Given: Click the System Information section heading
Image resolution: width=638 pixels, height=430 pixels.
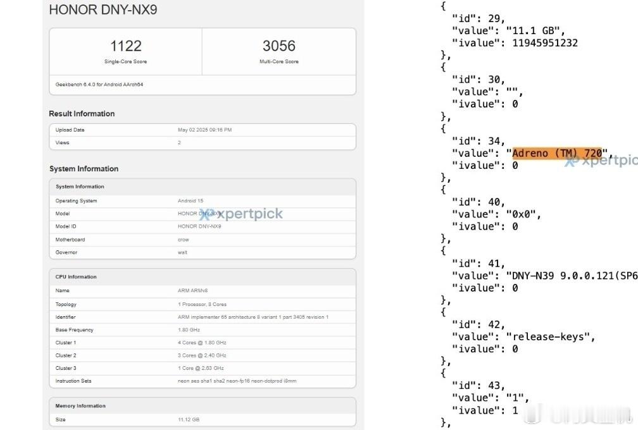Looking at the screenshot, I should [x=84, y=169].
